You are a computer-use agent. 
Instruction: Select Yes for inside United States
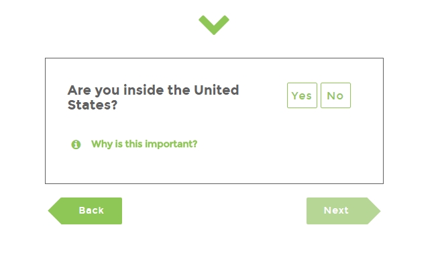pos(302,95)
